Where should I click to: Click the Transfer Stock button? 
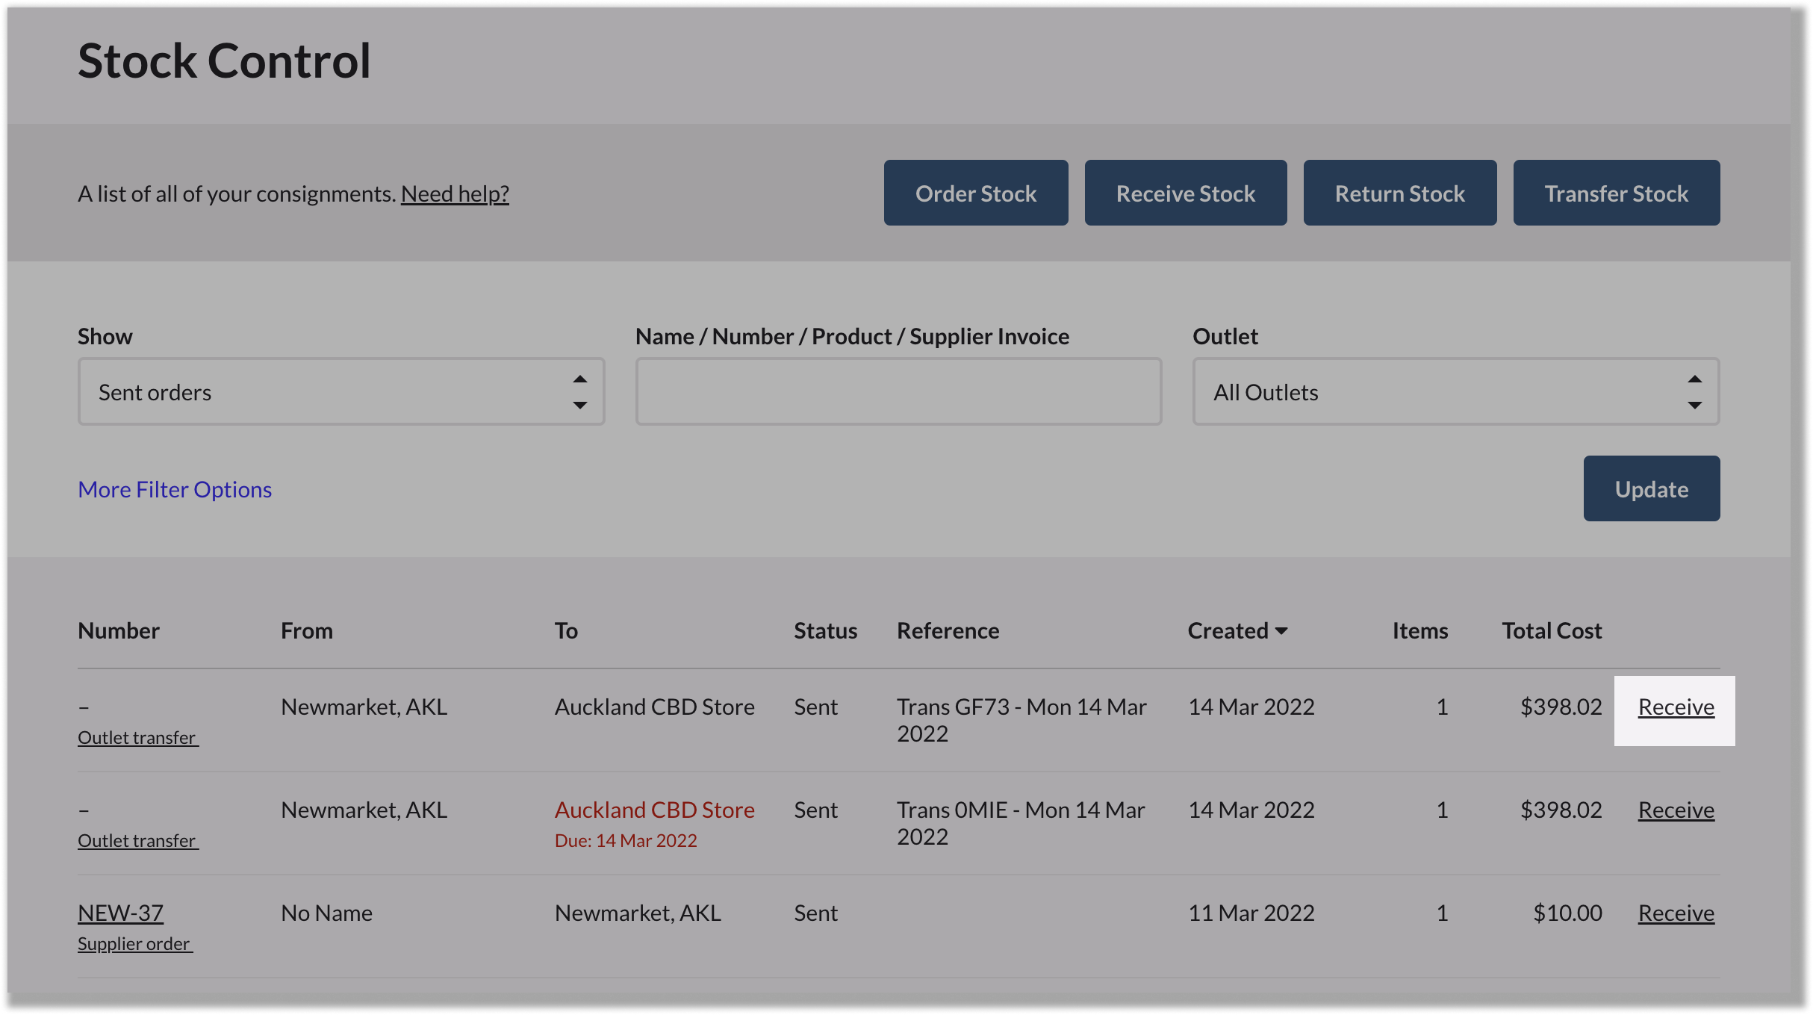pos(1616,193)
